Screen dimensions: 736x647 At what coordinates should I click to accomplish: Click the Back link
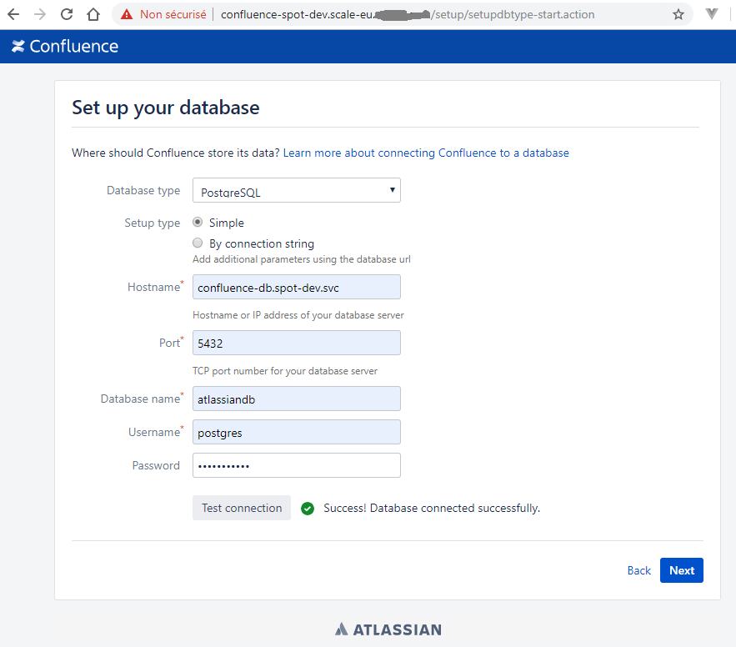coord(638,570)
